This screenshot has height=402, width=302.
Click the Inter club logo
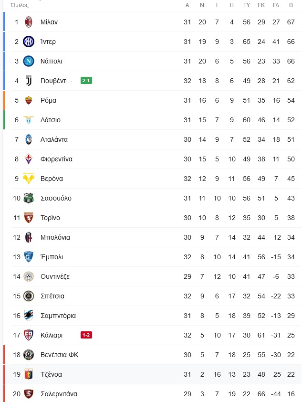29,42
